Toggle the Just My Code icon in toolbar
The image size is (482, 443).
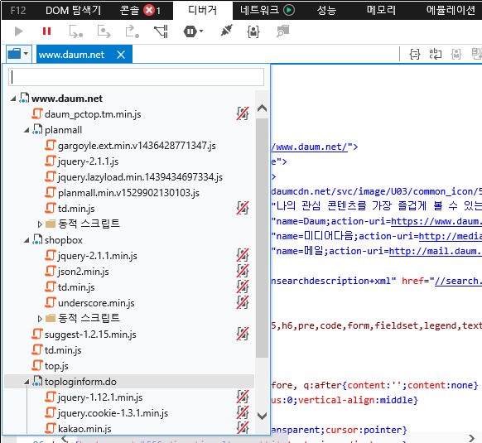click(x=253, y=31)
